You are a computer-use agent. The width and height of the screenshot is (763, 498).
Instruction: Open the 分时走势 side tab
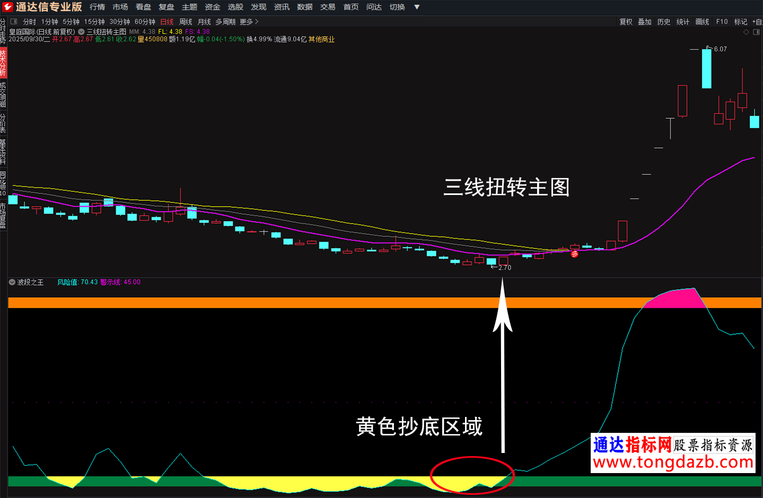click(3, 31)
